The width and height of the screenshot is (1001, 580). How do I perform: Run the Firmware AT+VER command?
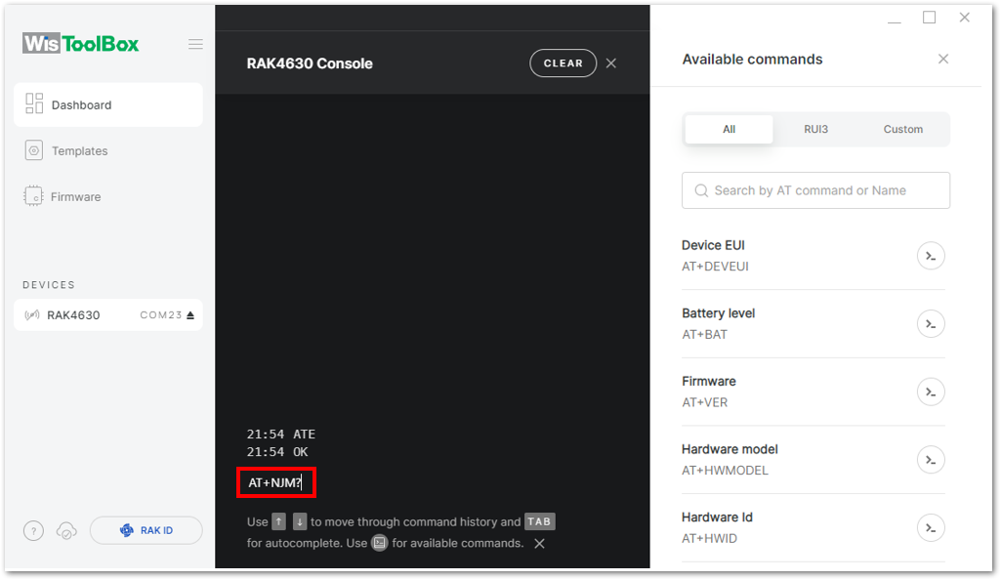[930, 392]
